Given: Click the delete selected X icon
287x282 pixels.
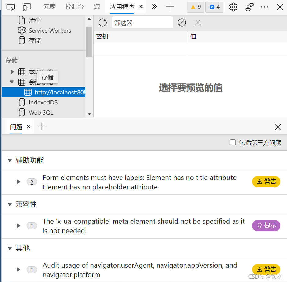Looking at the screenshot, I should click(x=198, y=22).
